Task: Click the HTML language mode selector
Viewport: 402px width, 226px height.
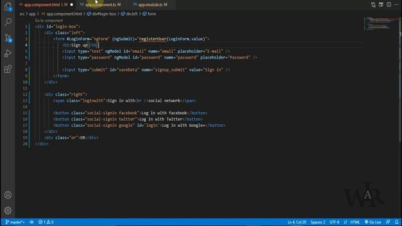Action: (x=355, y=222)
